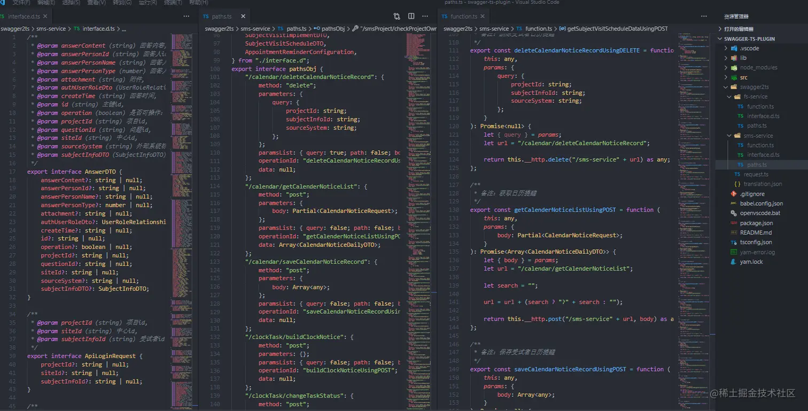
Task: Collapse the SWAGGER-TS-PLUGIN project tree
Action: (x=720, y=38)
